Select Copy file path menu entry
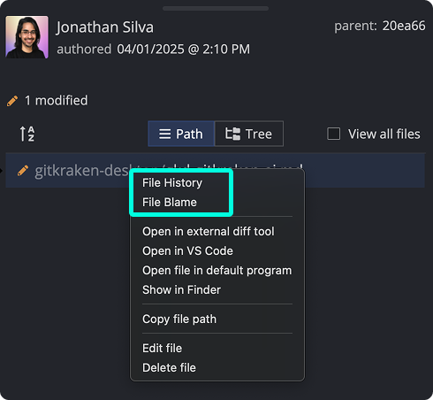Viewport: 433px width, 400px height. (x=179, y=319)
